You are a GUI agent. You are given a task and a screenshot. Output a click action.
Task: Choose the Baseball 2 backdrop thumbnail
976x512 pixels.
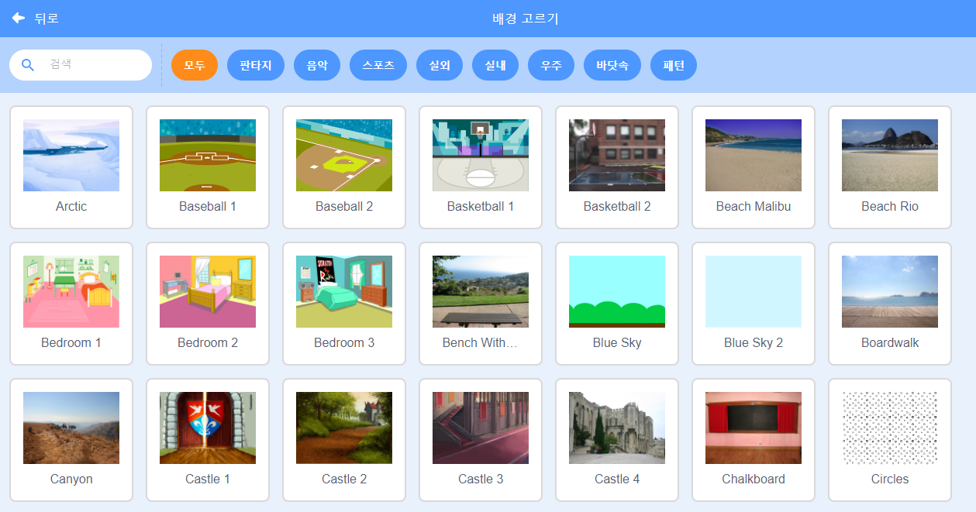click(344, 155)
